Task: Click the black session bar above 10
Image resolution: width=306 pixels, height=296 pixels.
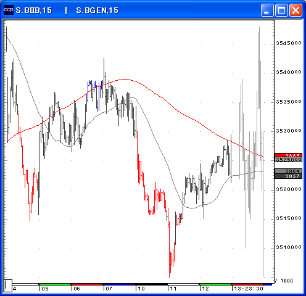Action: 151,284
